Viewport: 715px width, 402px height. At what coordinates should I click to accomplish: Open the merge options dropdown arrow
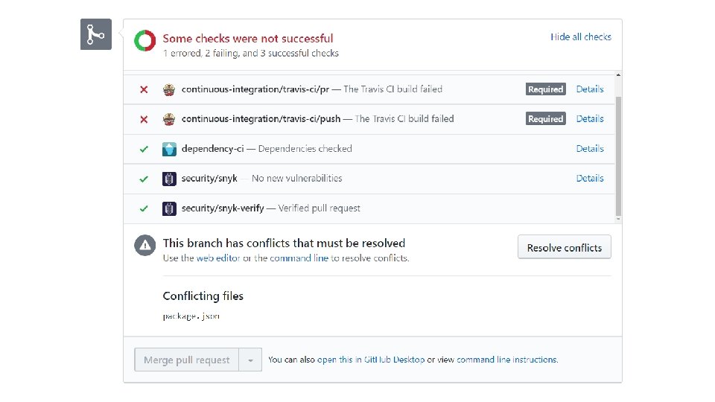pos(250,360)
